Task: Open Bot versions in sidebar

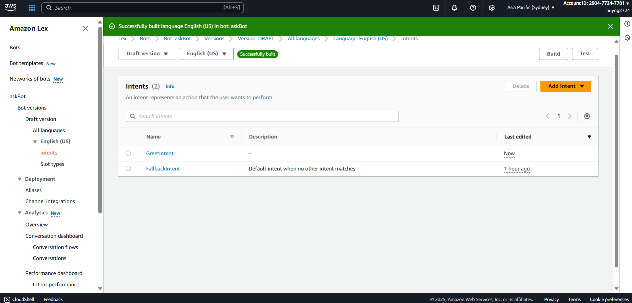Action: click(32, 108)
